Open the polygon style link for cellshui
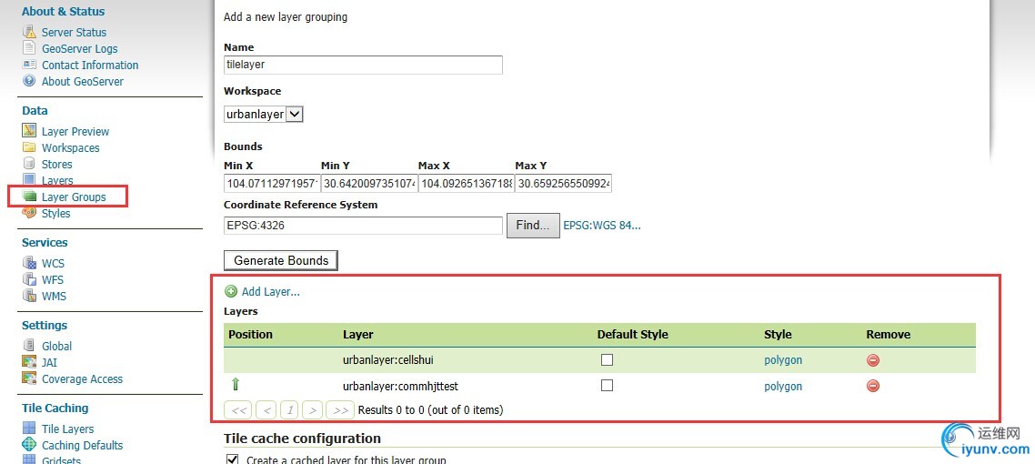The image size is (1035, 464). [783, 360]
